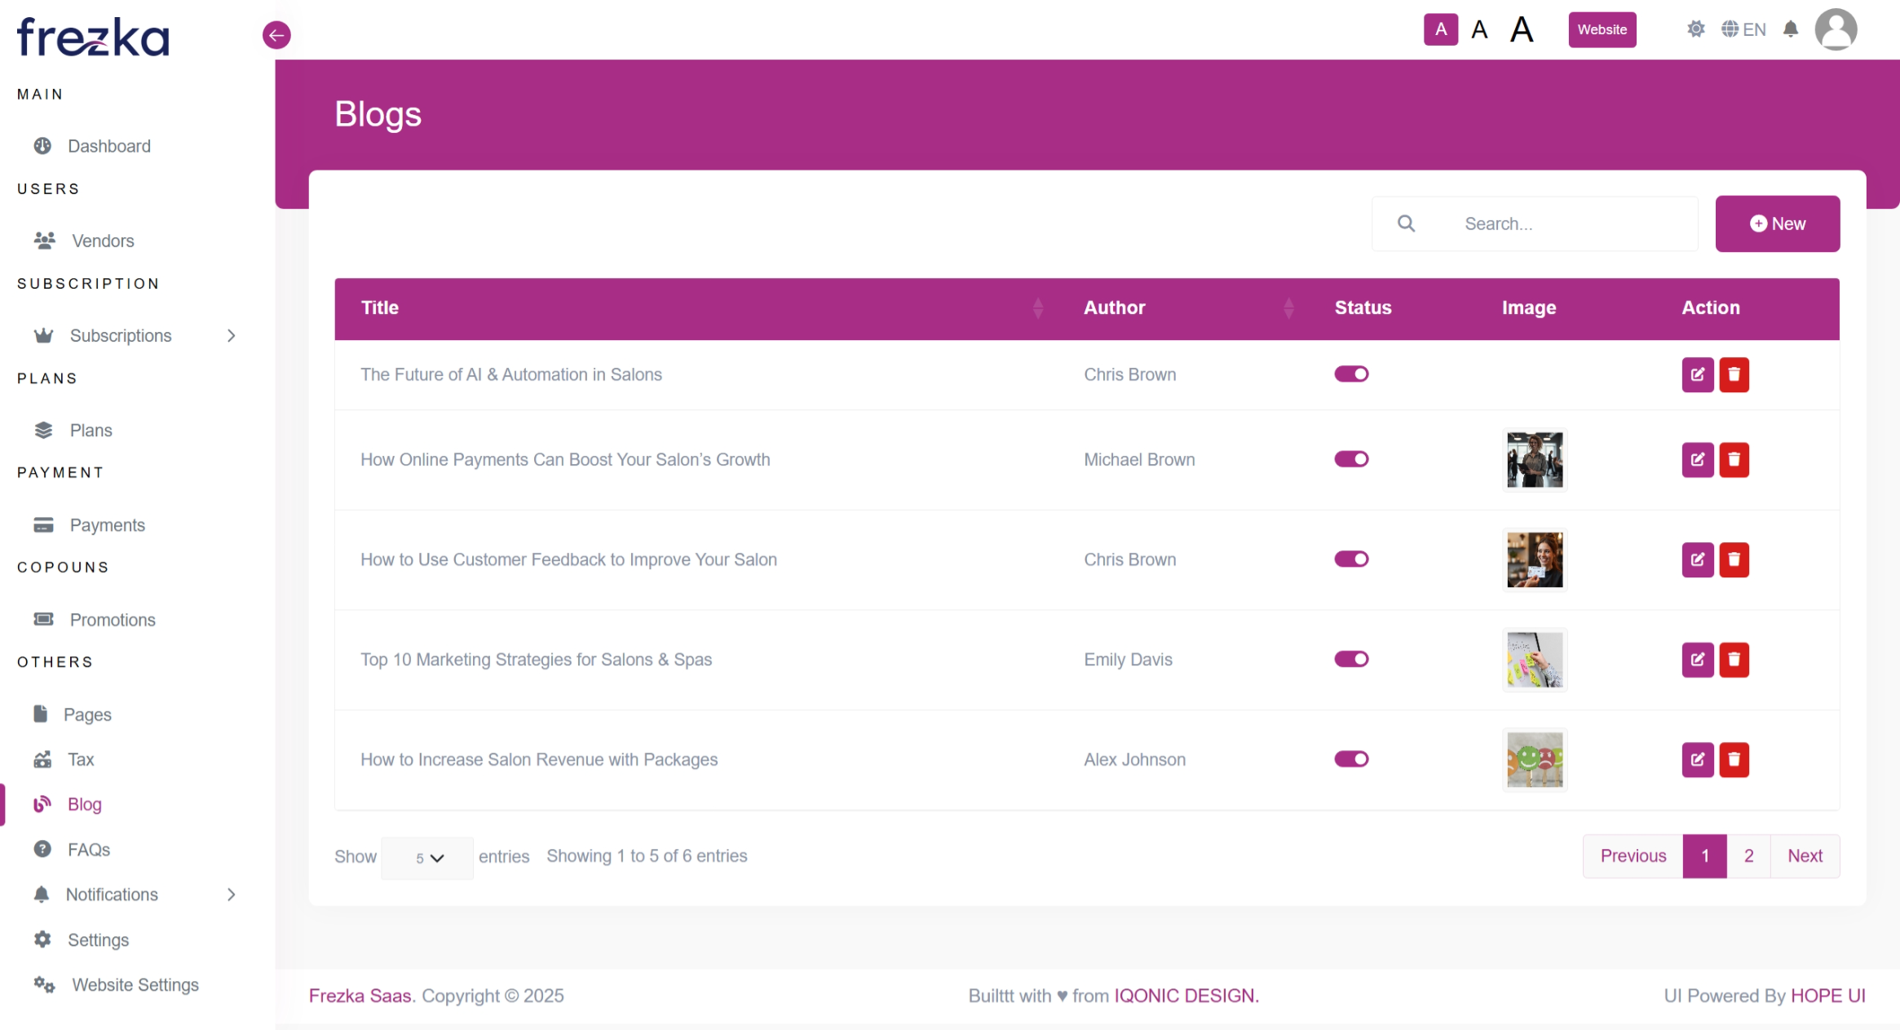1900x1030 pixels.
Task: Edit the Top 10 Marketing Strategies post
Action: coord(1697,660)
